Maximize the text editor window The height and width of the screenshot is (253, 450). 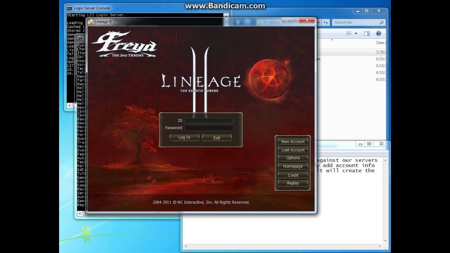369,144
